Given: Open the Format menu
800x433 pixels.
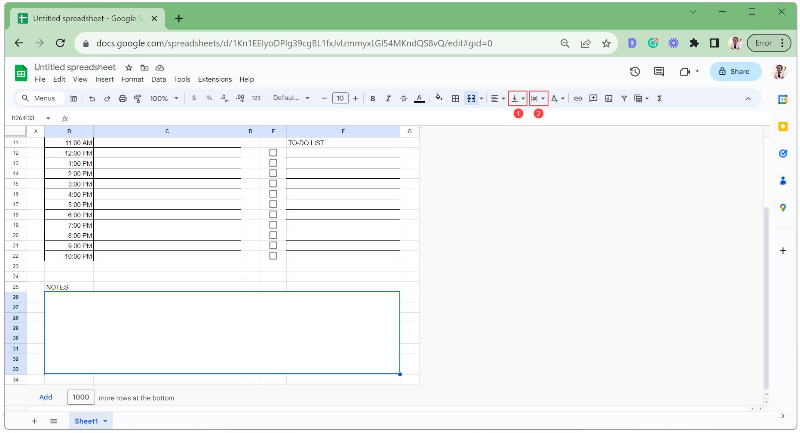Looking at the screenshot, I should click(x=132, y=79).
